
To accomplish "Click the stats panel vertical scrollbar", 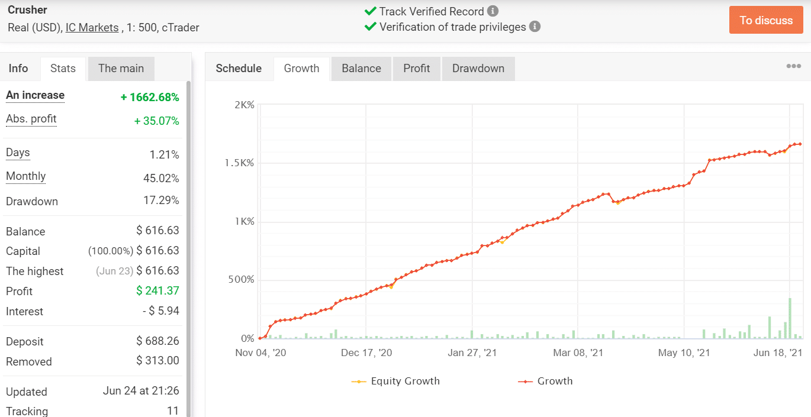I will pyautogui.click(x=189, y=237).
